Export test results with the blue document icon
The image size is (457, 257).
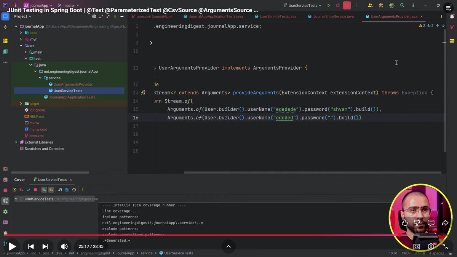point(67,190)
